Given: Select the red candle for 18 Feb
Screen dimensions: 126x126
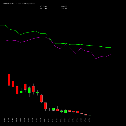Looking at the screenshot, I should coord(13,84).
